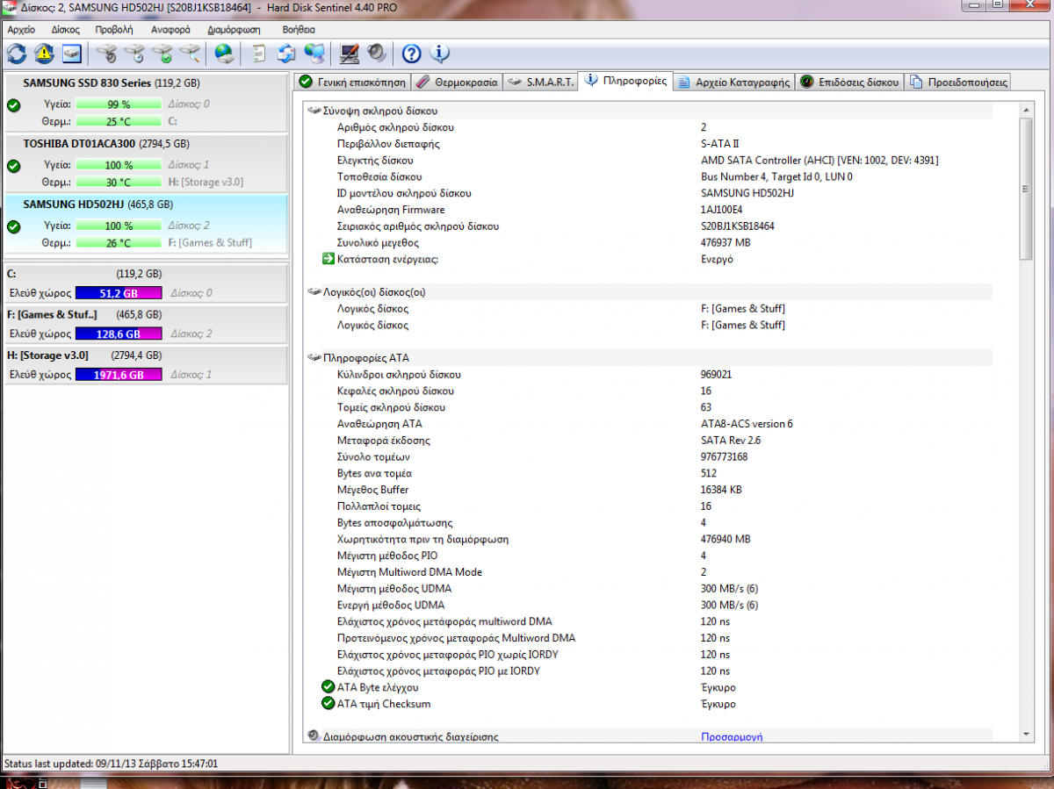Open the Δίσκος menu
This screenshot has height=789, width=1054.
tap(66, 29)
